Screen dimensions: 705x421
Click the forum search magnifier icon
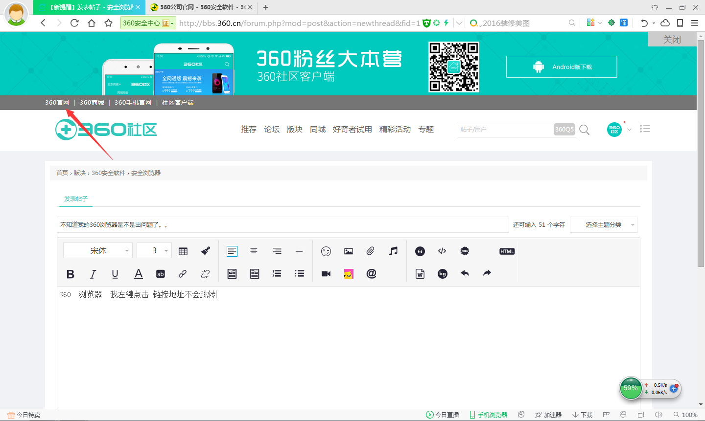click(584, 130)
